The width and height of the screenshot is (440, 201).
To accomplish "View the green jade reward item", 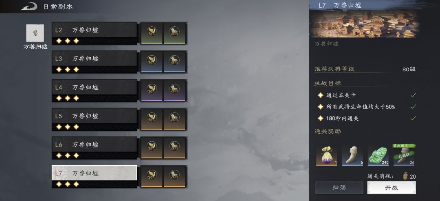I will pos(378,155).
